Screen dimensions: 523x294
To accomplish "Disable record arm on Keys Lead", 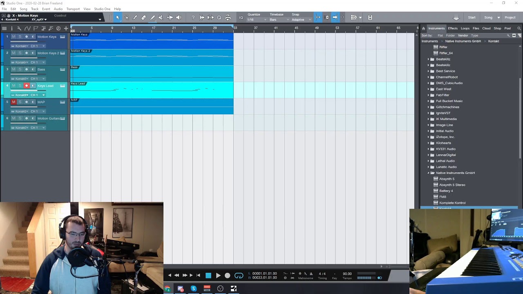I will pyautogui.click(x=27, y=86).
